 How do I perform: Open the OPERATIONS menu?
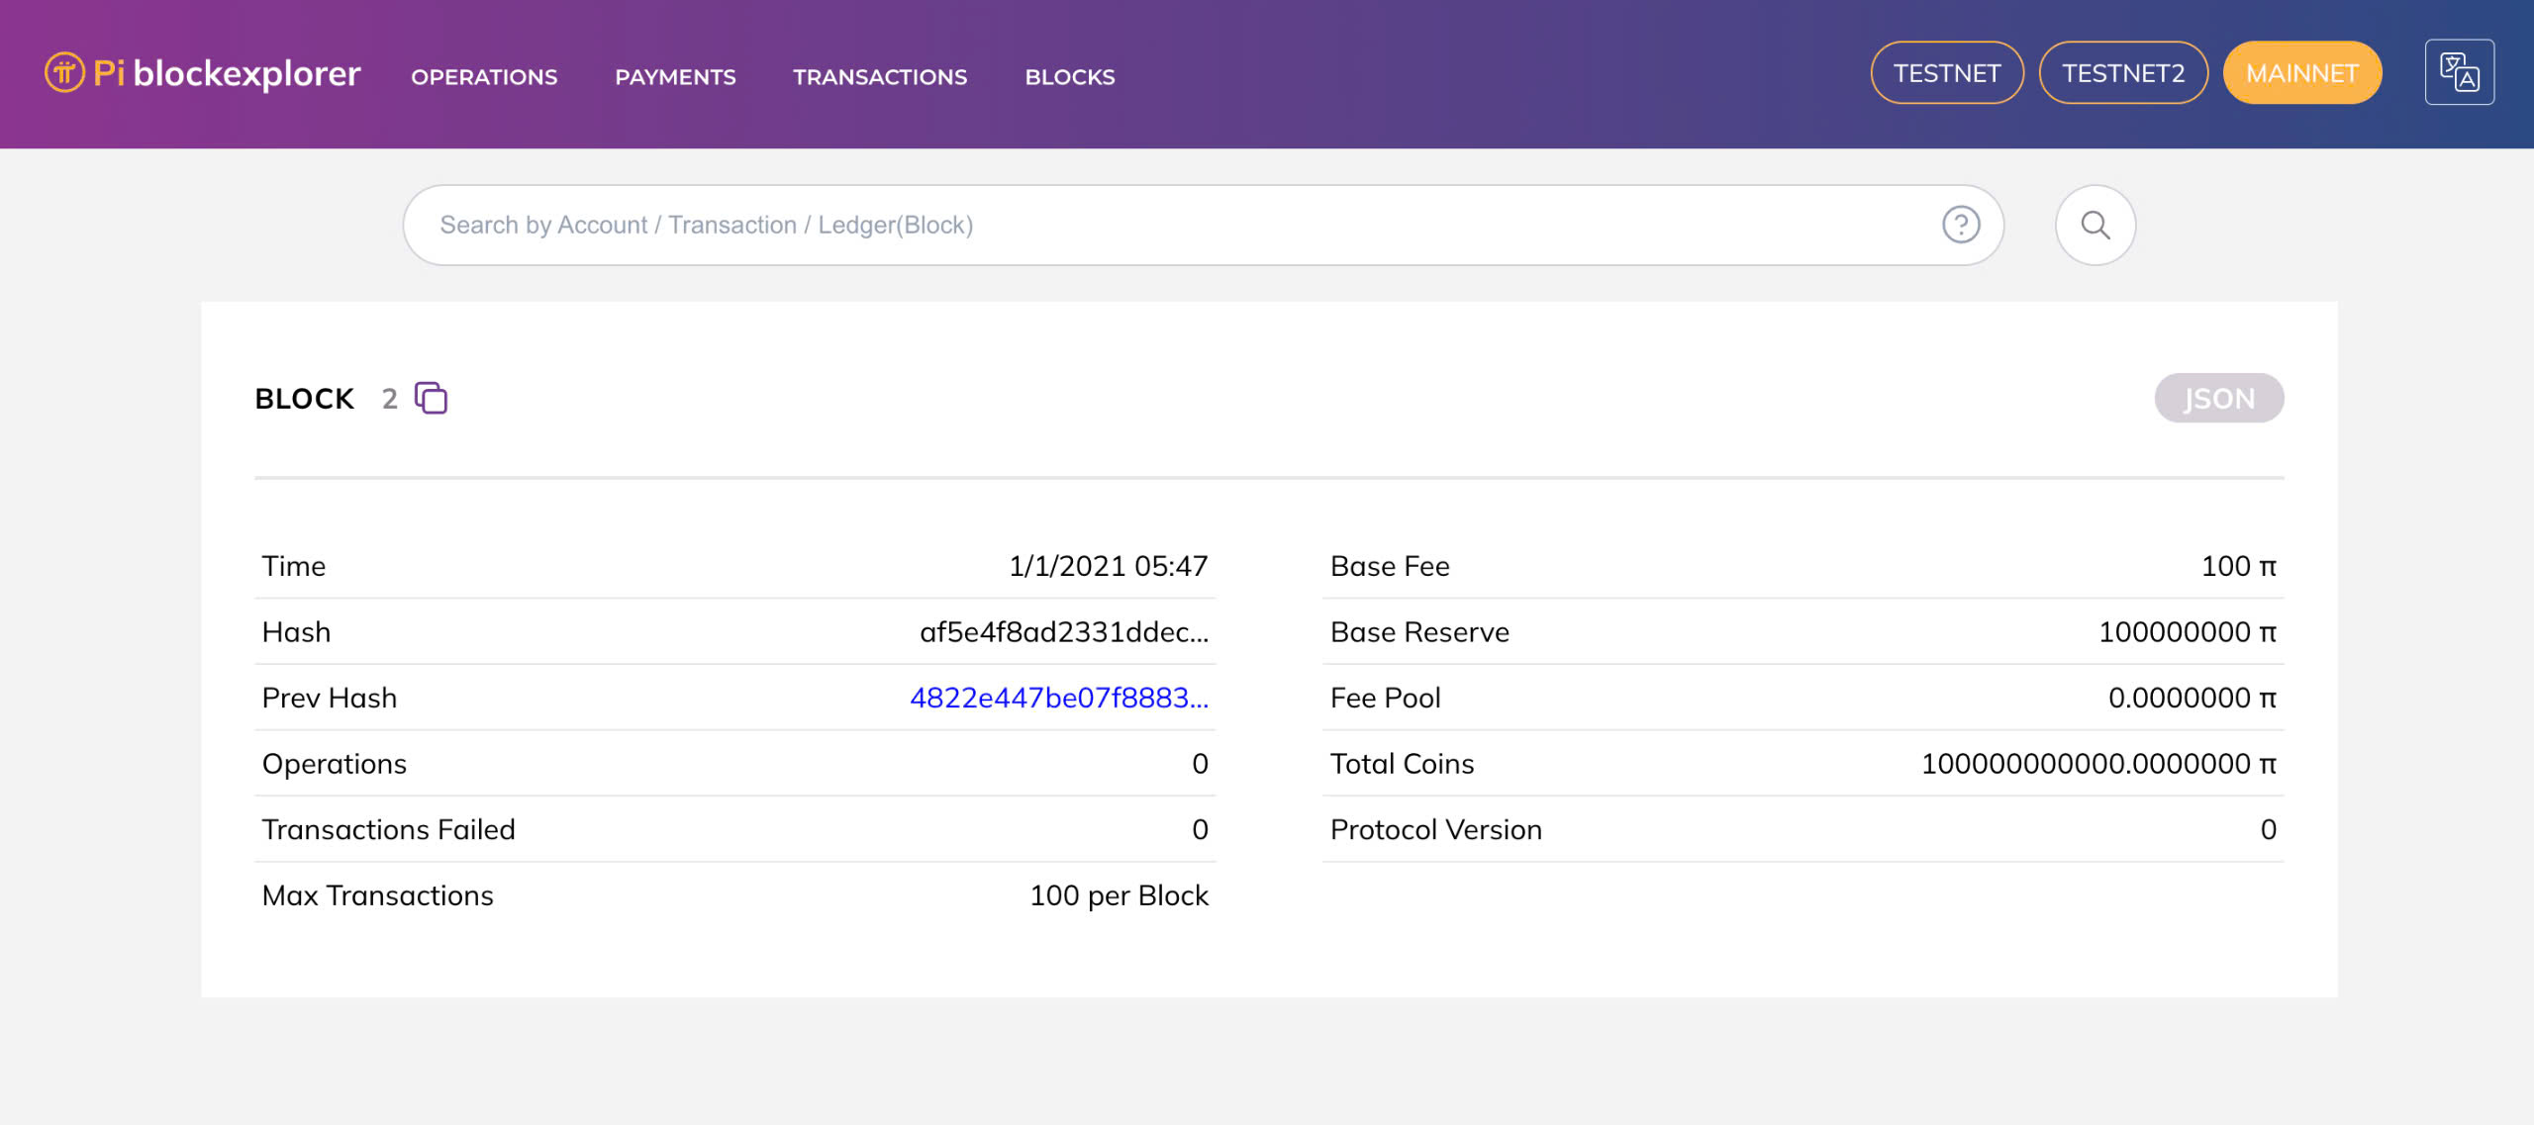(x=484, y=77)
